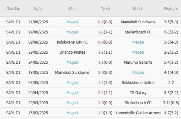Image resolution: width=181 pixels, height=119 pixels.
Task: Select Mamelodi Sundowns in the 18/05/2025 match
Action: click(x=72, y=73)
